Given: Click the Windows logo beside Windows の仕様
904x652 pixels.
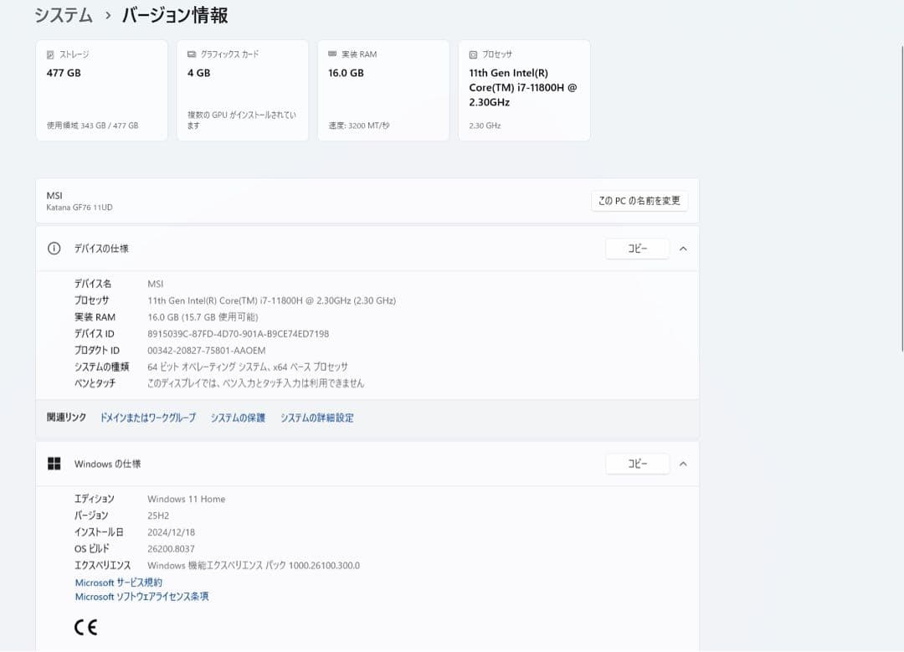Looking at the screenshot, I should (x=54, y=464).
